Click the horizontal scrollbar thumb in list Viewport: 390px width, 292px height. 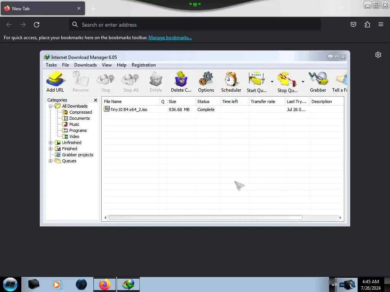click(205, 218)
